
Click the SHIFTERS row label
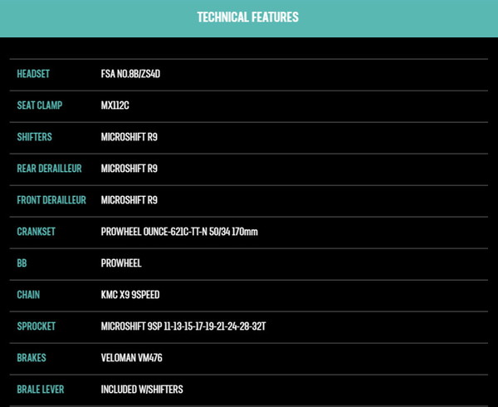[x=37, y=137]
